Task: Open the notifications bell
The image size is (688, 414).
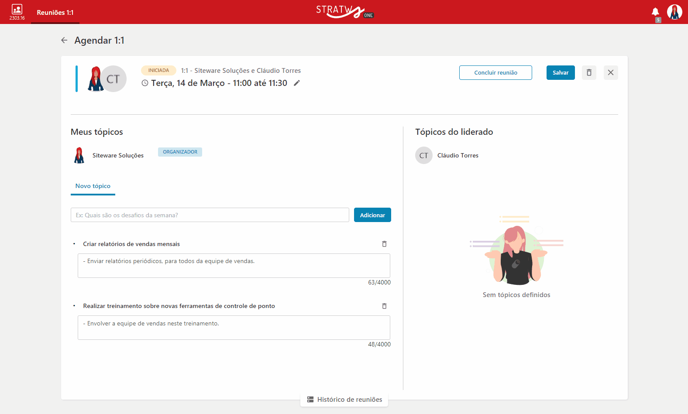Action: [x=655, y=12]
